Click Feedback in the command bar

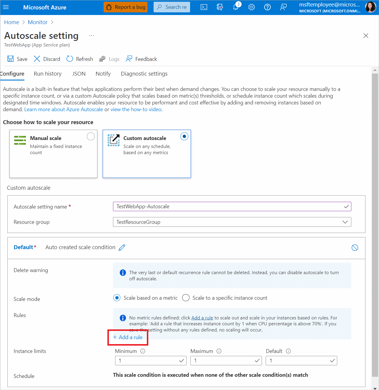[x=142, y=59]
